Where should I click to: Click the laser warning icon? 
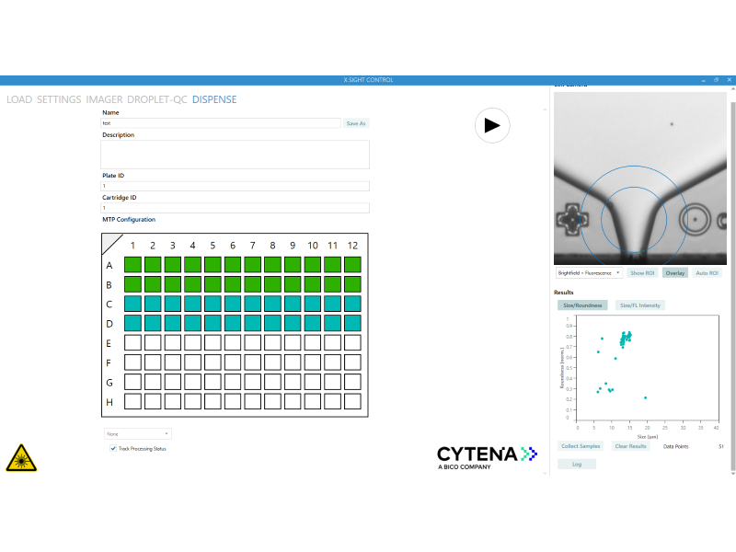tap(21, 457)
